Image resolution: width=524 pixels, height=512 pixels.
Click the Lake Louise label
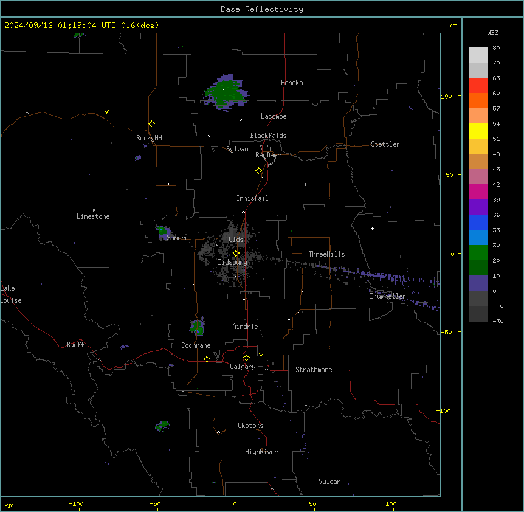coord(11,294)
